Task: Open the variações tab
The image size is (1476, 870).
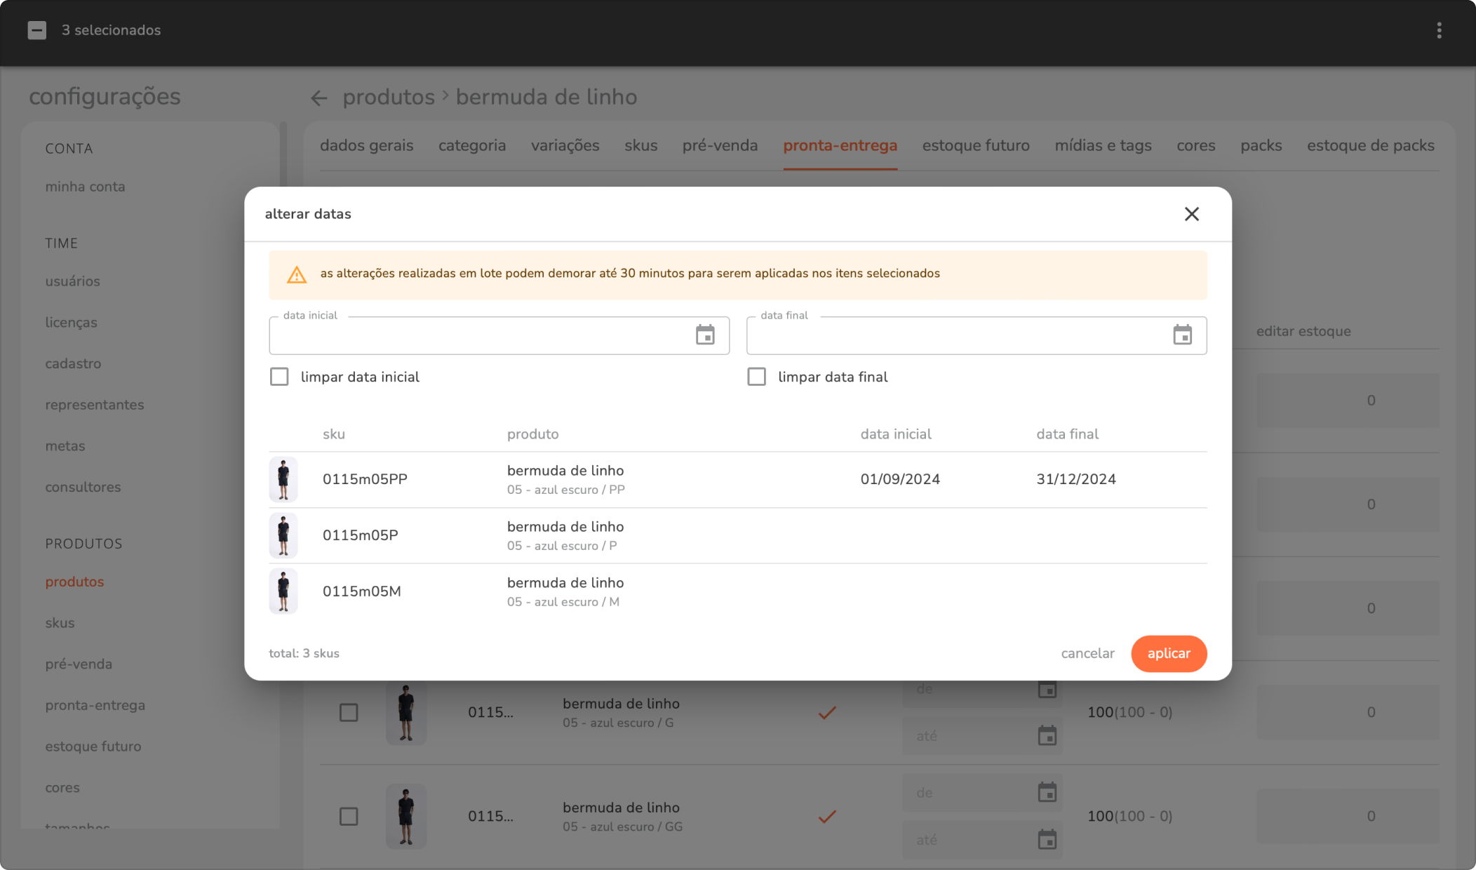Action: pos(565,145)
